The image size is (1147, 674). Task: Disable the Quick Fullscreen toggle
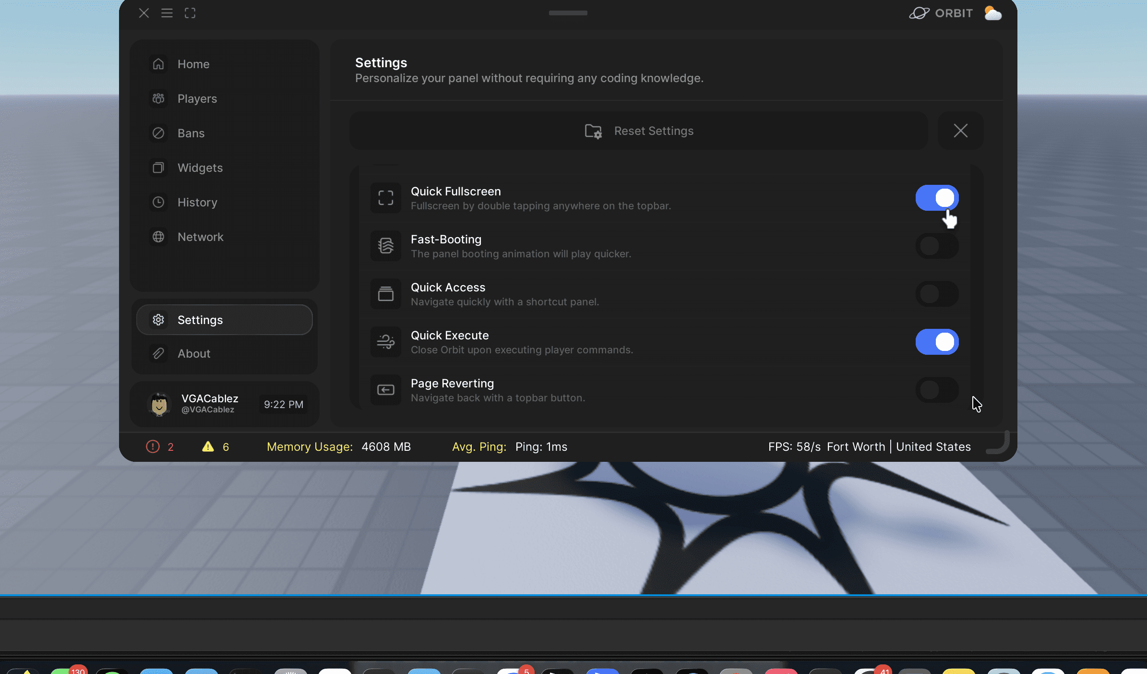pyautogui.click(x=937, y=198)
